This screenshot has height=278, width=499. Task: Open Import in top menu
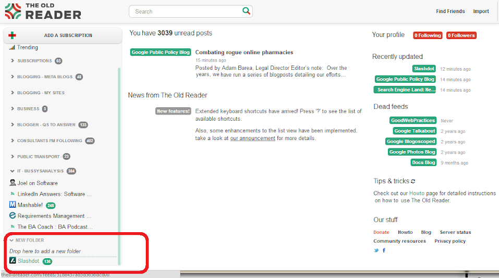click(481, 11)
